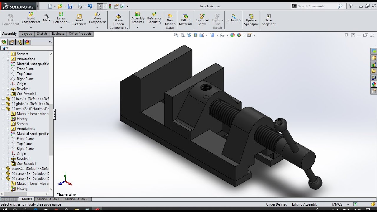
Task: Click the Update Speedpak tool
Action: (x=251, y=20)
